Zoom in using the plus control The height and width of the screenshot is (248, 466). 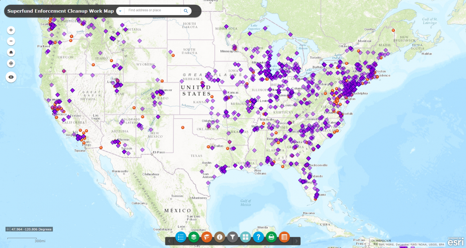[x=11, y=30]
